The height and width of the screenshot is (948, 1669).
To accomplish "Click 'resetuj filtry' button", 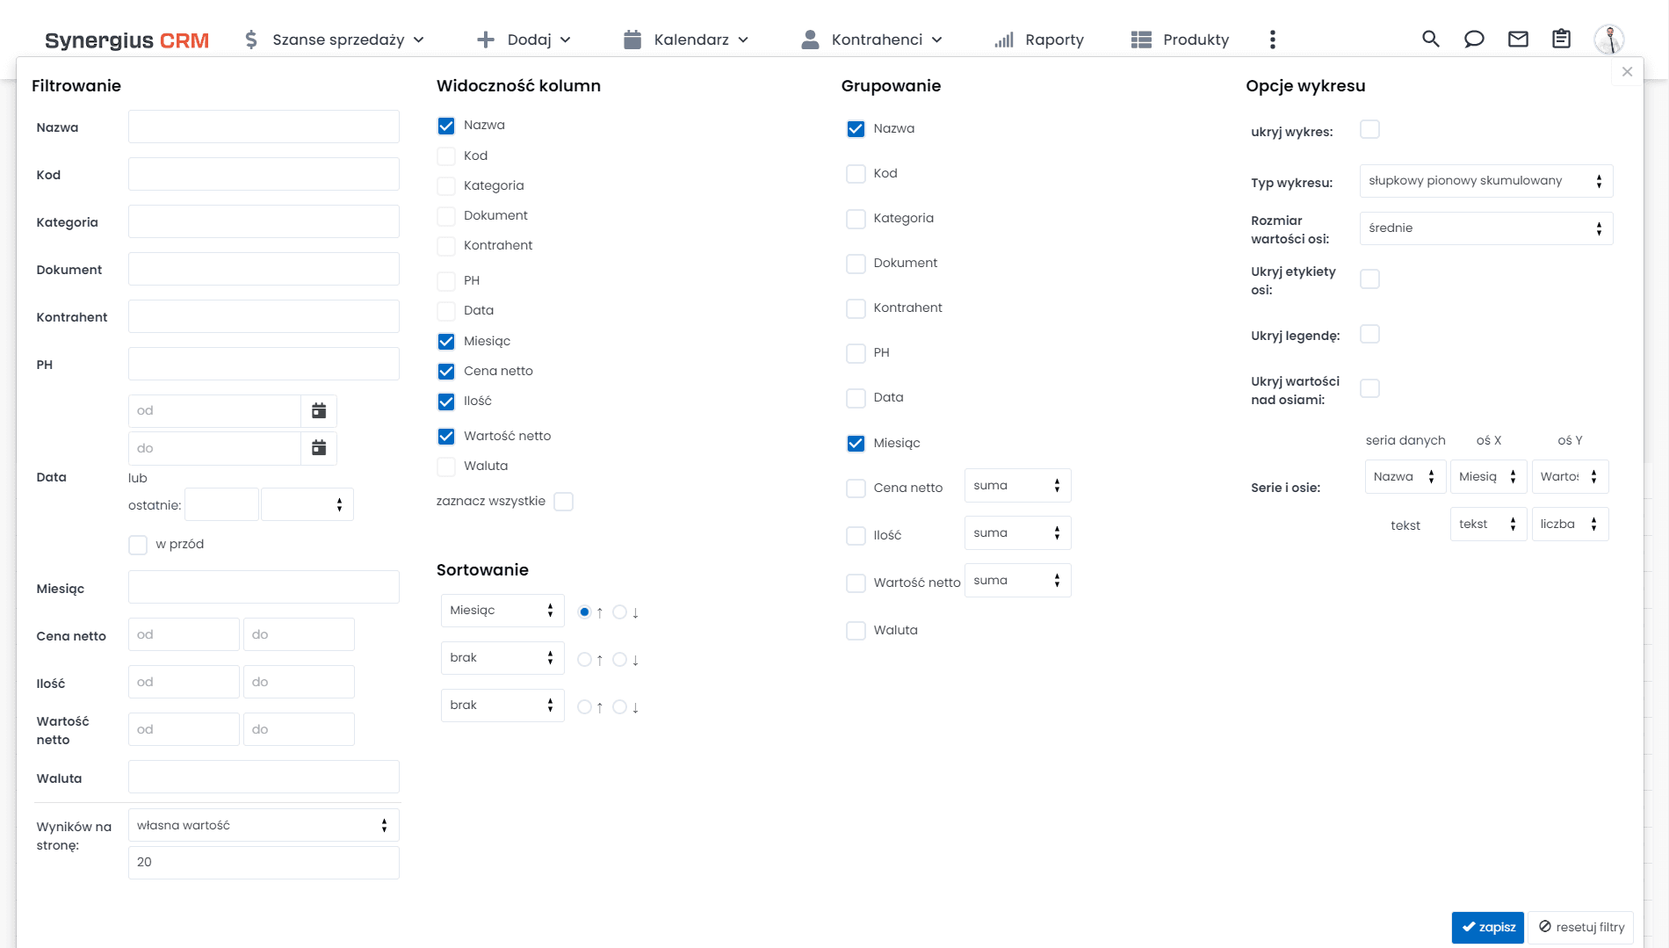I will (x=1581, y=927).
